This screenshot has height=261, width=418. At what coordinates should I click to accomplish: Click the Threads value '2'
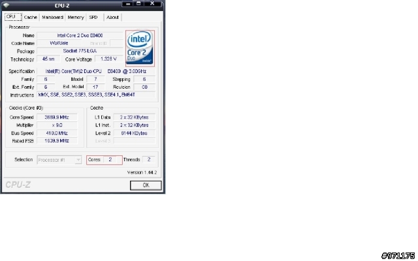coord(149,160)
